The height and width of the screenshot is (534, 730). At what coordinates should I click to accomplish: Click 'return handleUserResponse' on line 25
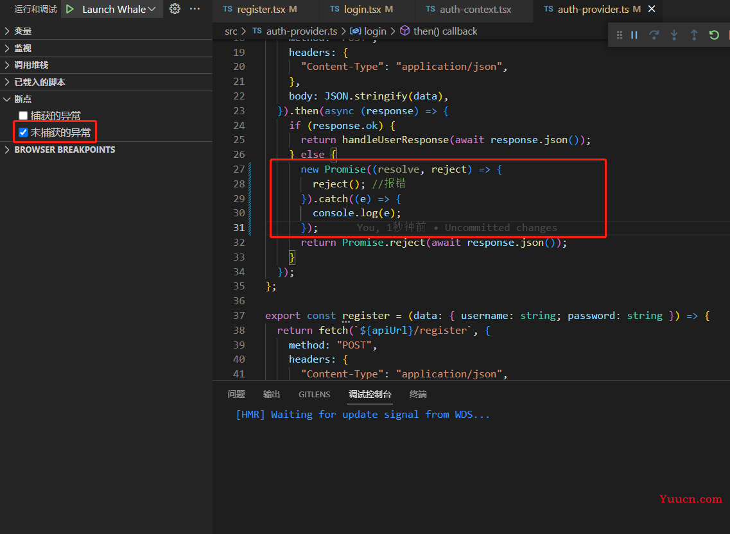click(375, 140)
